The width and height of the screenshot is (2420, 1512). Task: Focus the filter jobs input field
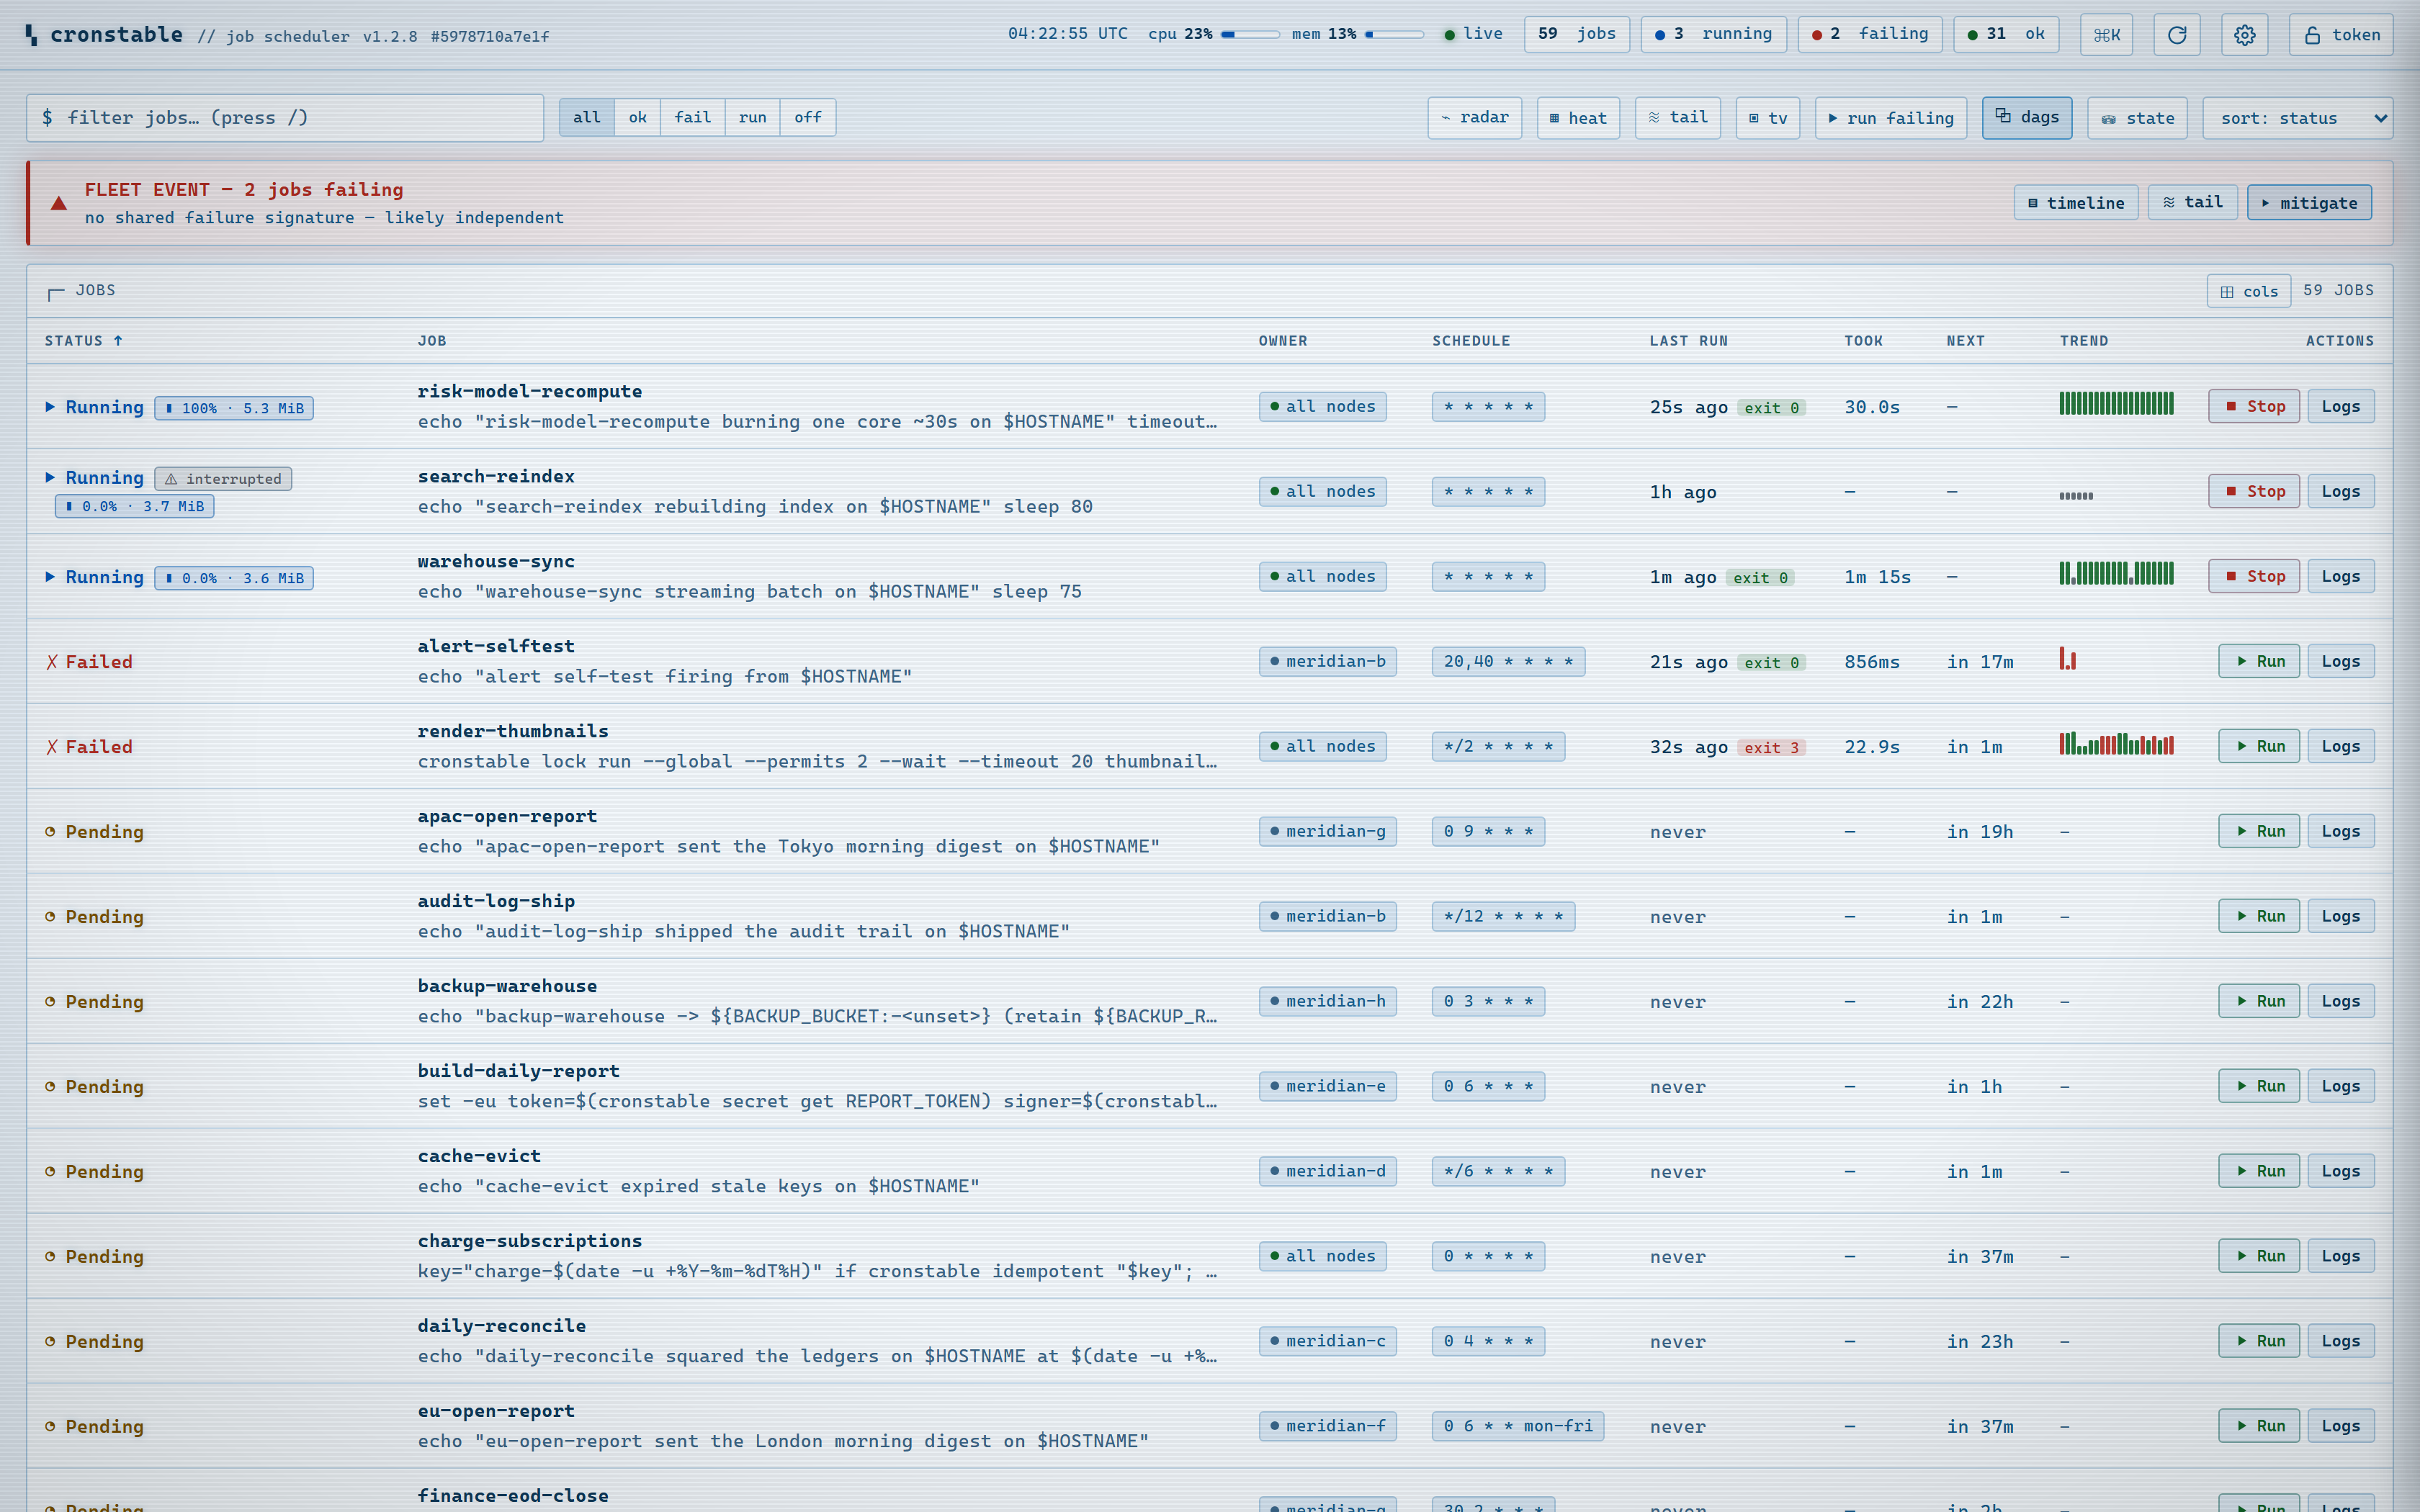pyautogui.click(x=285, y=118)
